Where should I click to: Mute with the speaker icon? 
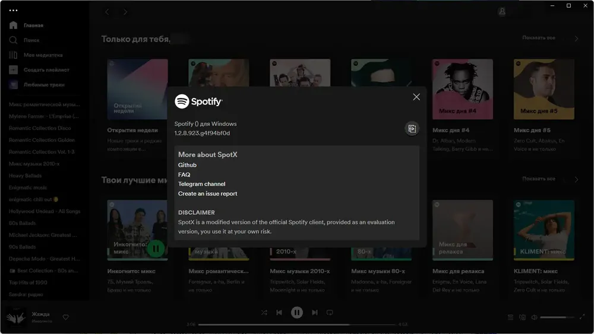tap(534, 317)
